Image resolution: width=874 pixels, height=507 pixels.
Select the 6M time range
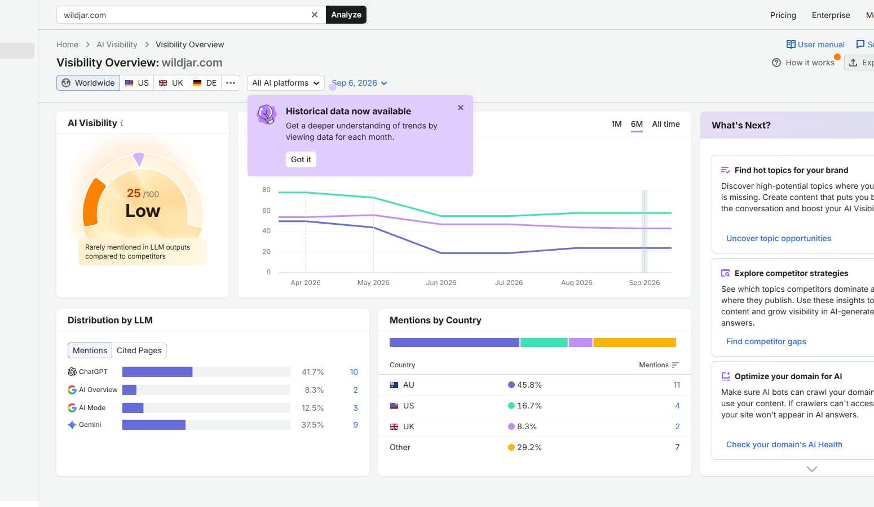pyautogui.click(x=637, y=124)
